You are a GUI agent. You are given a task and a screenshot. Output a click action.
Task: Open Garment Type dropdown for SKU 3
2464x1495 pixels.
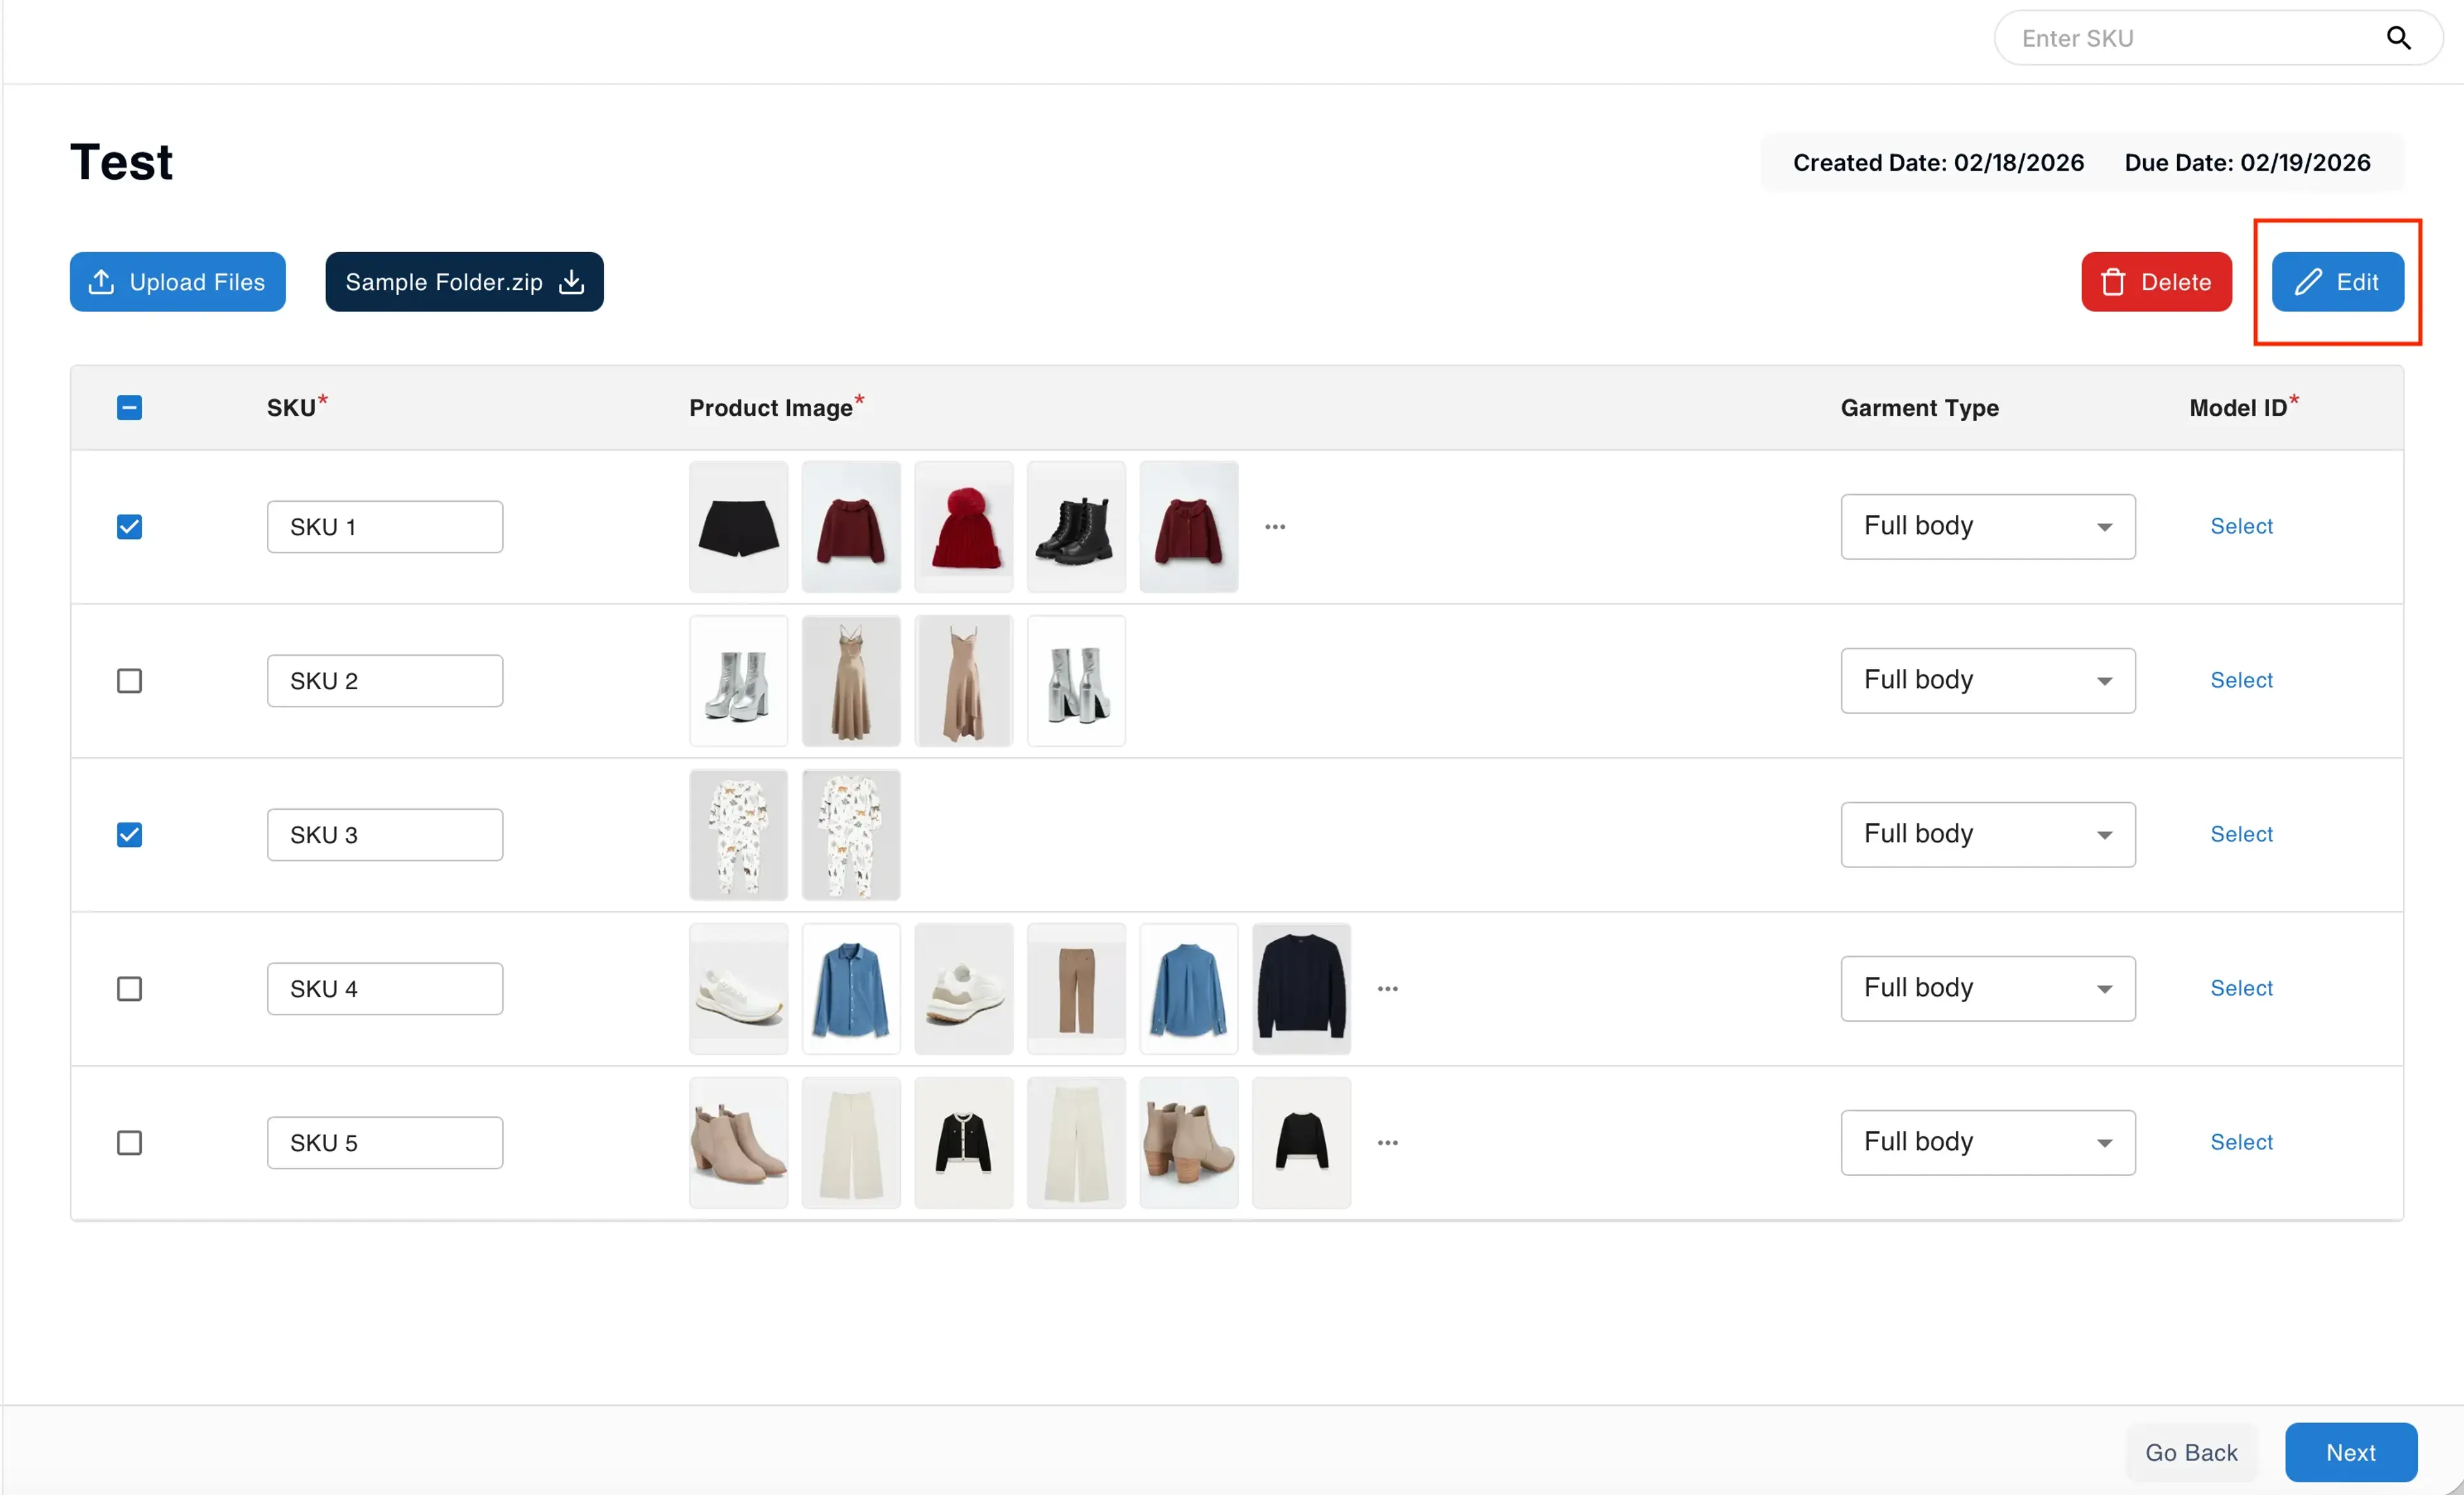(1988, 835)
